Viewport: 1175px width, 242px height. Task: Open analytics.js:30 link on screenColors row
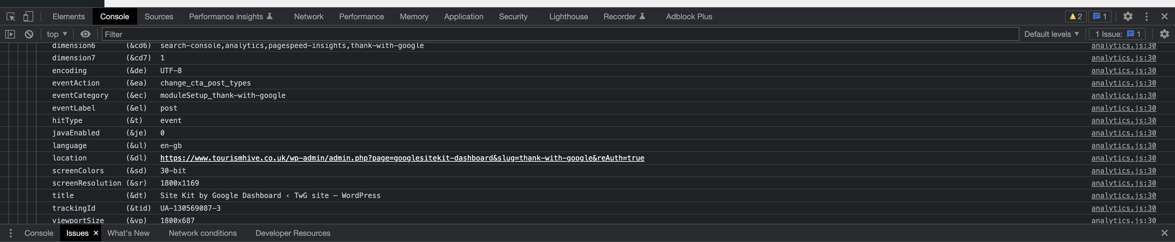[x=1123, y=171]
